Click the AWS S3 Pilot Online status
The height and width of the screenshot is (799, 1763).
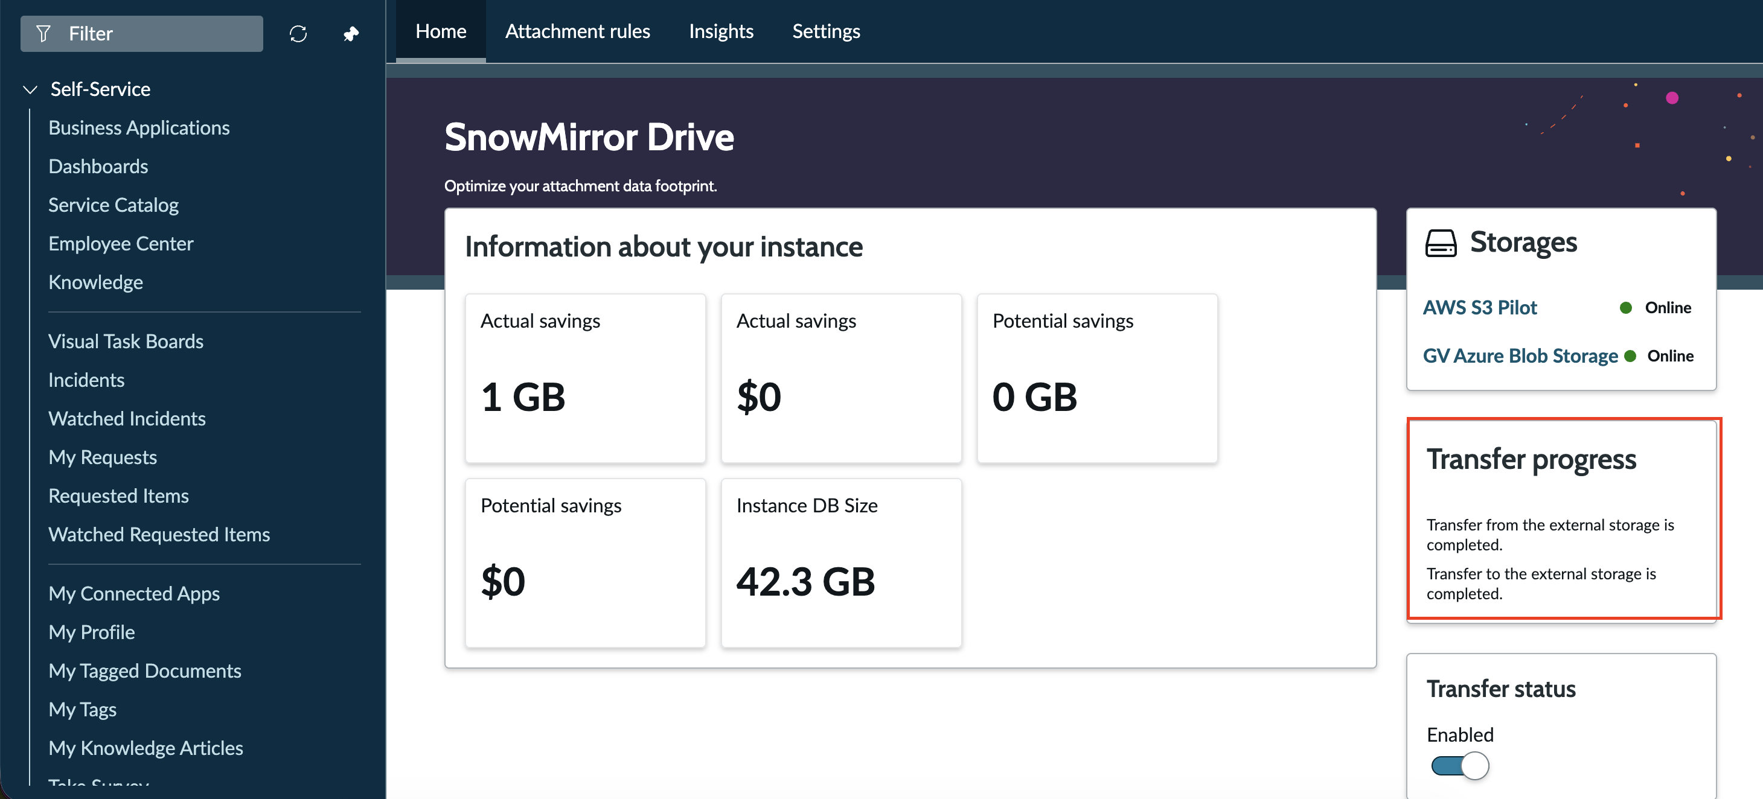1656,308
